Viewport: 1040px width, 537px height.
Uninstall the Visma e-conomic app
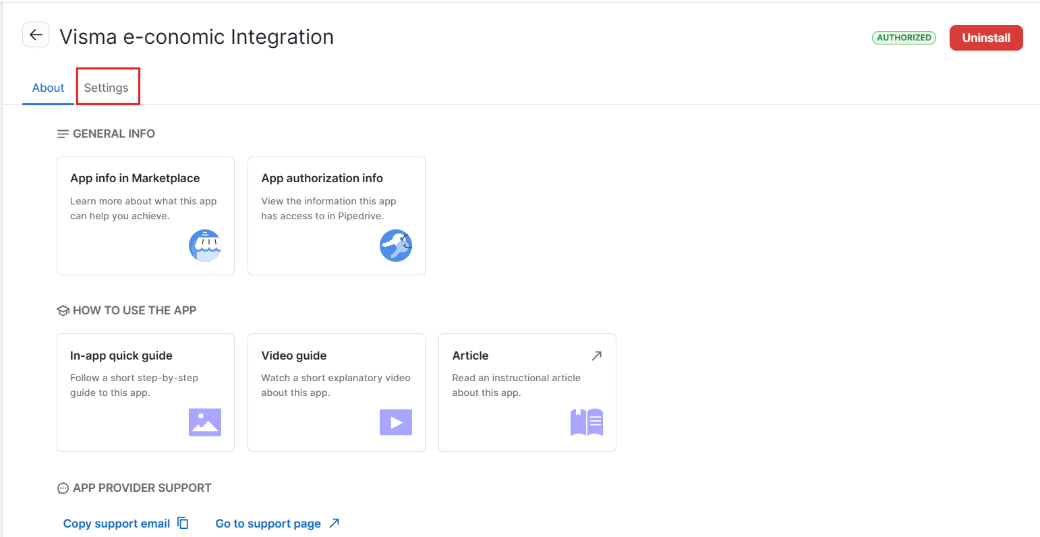[986, 38]
